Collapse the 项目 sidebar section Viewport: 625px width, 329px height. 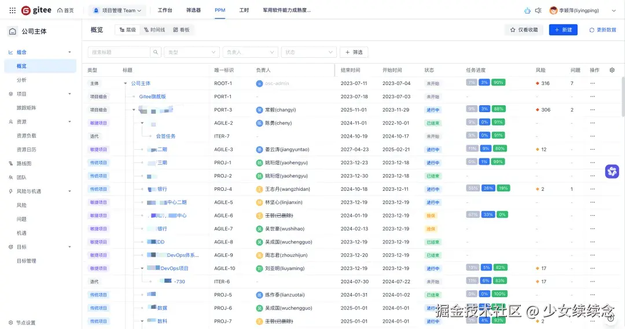[70, 94]
